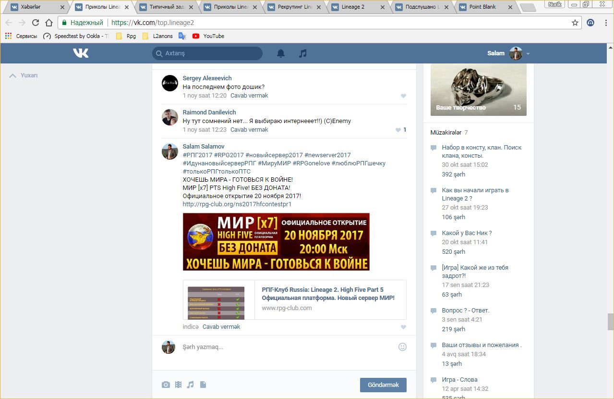
Task: Switch to Lineage 2 tab
Action: pos(358,7)
